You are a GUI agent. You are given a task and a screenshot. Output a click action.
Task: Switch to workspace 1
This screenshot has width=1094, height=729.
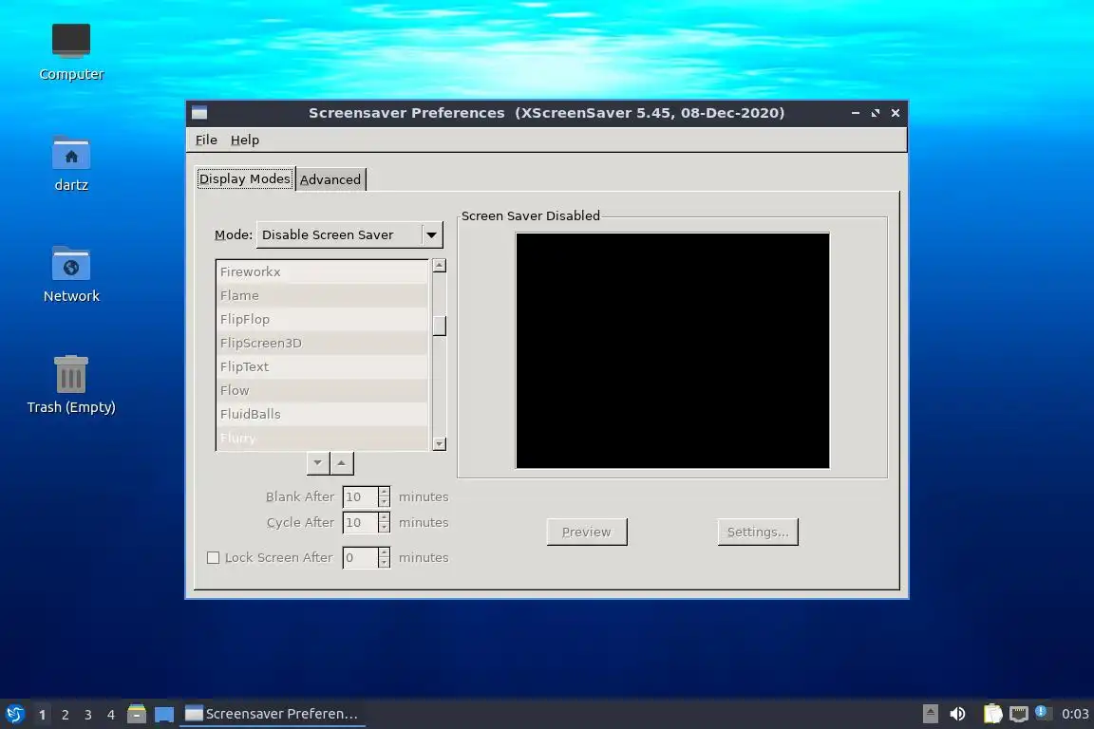click(42, 715)
